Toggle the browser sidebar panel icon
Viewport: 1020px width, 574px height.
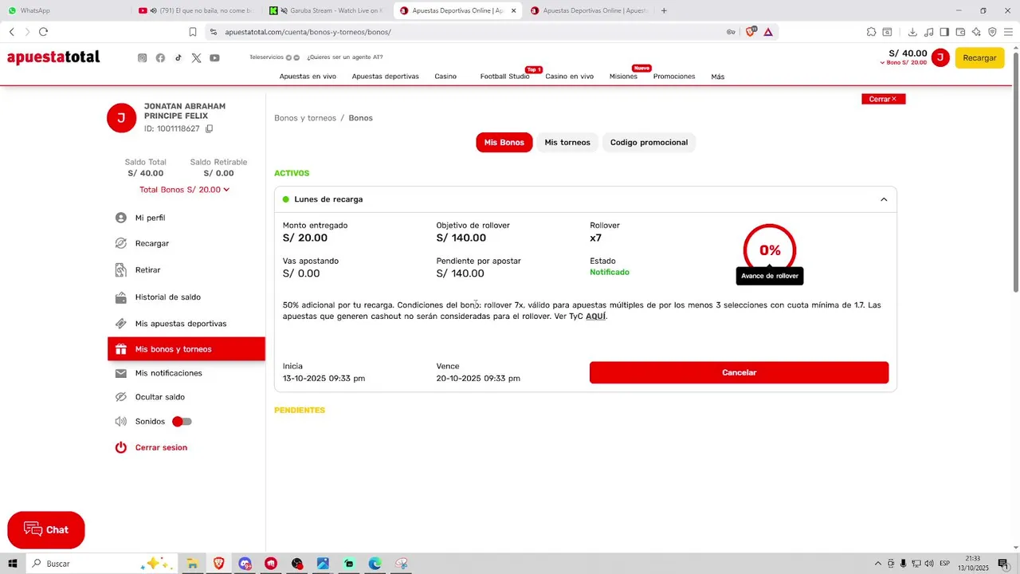pos(944,32)
